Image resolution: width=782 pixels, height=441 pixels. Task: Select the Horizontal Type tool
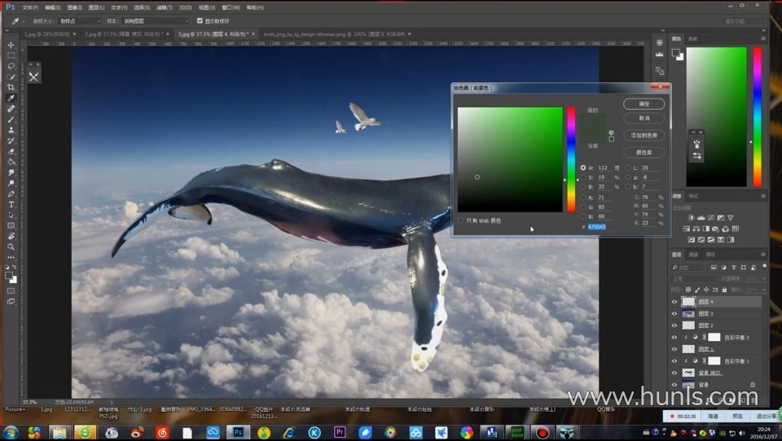(11, 204)
